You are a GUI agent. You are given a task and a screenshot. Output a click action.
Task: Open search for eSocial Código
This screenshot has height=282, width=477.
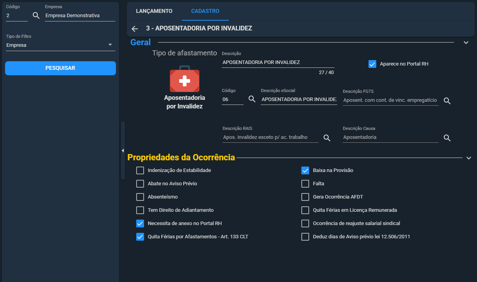point(252,99)
